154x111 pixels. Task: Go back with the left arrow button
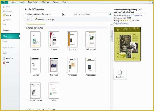point(28,19)
